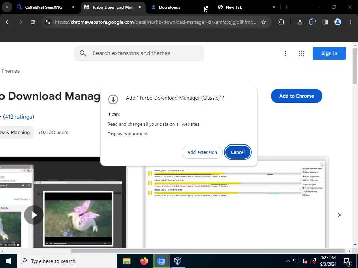Confirm with Add extension button

[x=202, y=152]
